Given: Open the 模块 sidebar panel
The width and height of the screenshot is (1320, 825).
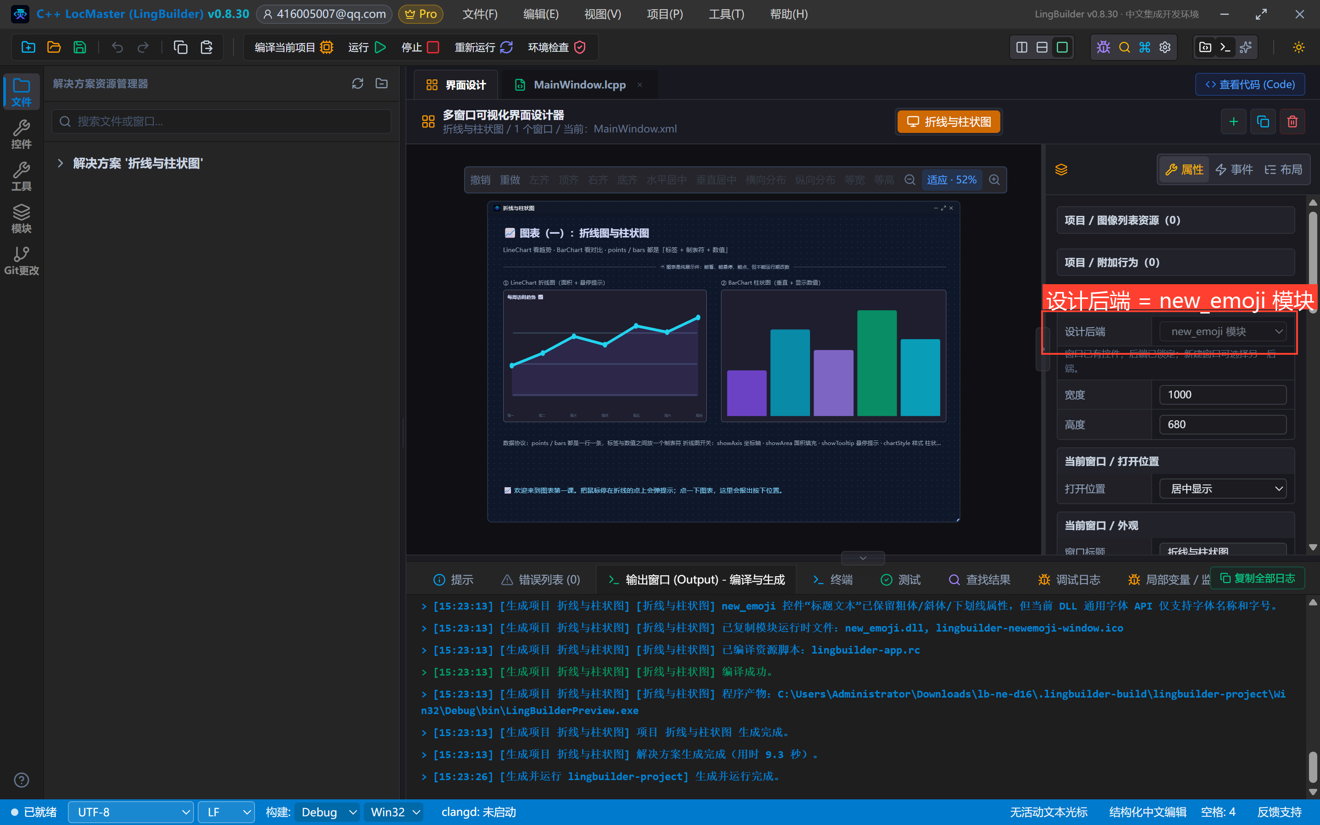Looking at the screenshot, I should (21, 218).
